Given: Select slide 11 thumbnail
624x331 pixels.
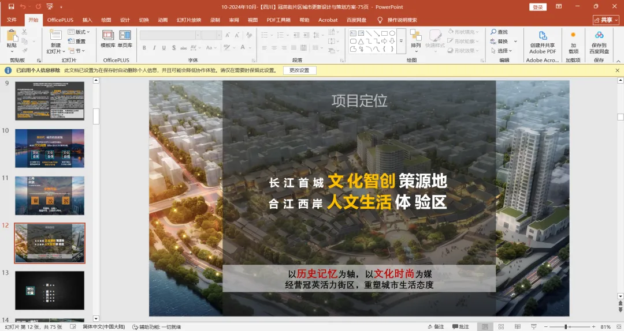Looking at the screenshot, I should [x=50, y=195].
